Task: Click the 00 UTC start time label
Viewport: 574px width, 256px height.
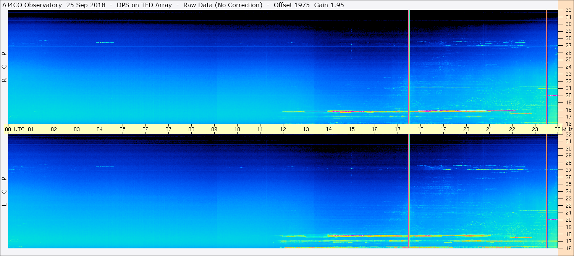Action: [x=15, y=129]
